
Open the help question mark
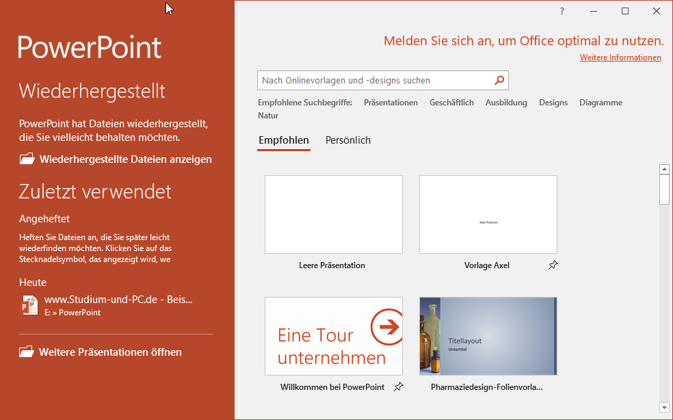(x=562, y=11)
